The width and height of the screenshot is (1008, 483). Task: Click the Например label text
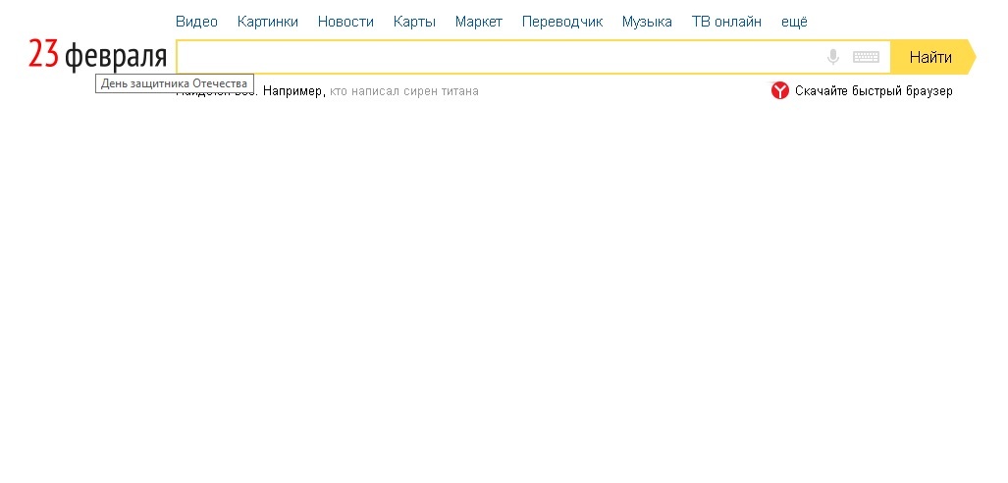point(294,91)
